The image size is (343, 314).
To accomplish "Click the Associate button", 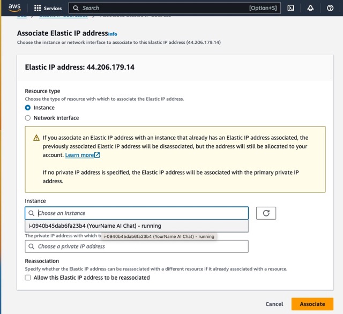I will (x=312, y=304).
